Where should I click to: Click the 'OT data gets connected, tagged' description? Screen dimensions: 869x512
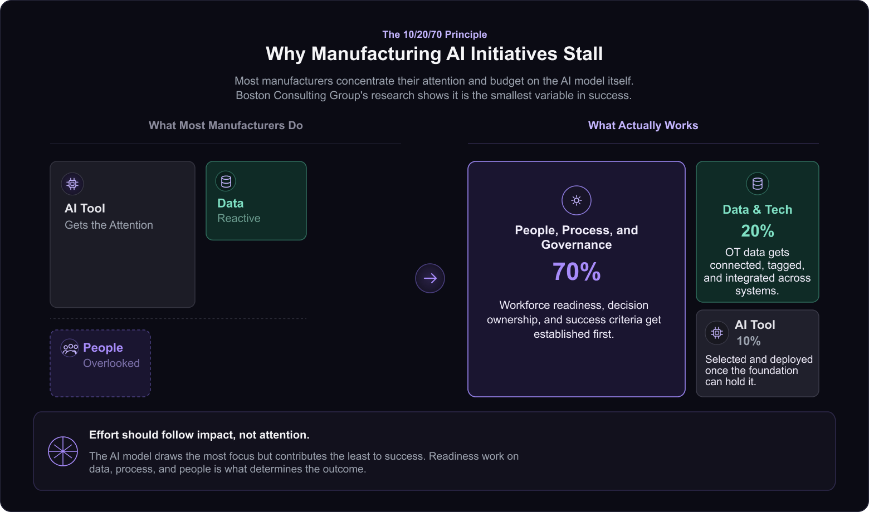[757, 272]
